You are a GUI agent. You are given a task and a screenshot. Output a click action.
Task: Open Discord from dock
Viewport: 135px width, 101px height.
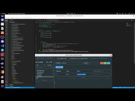[2, 42]
